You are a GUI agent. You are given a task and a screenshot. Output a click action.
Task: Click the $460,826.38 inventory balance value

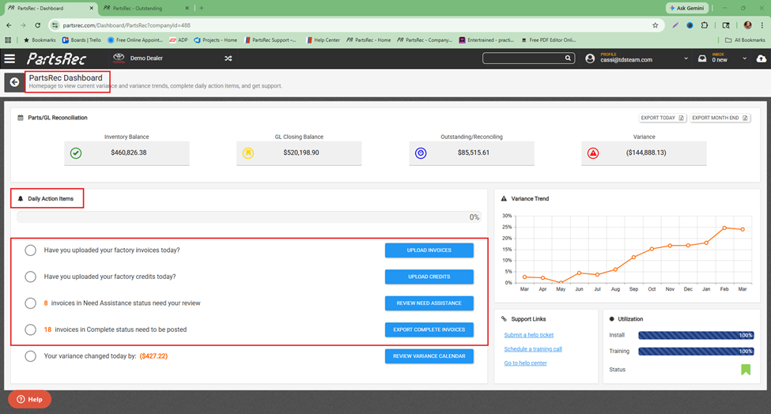coord(128,152)
